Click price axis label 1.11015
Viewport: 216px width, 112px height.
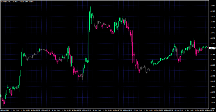tap(212, 82)
